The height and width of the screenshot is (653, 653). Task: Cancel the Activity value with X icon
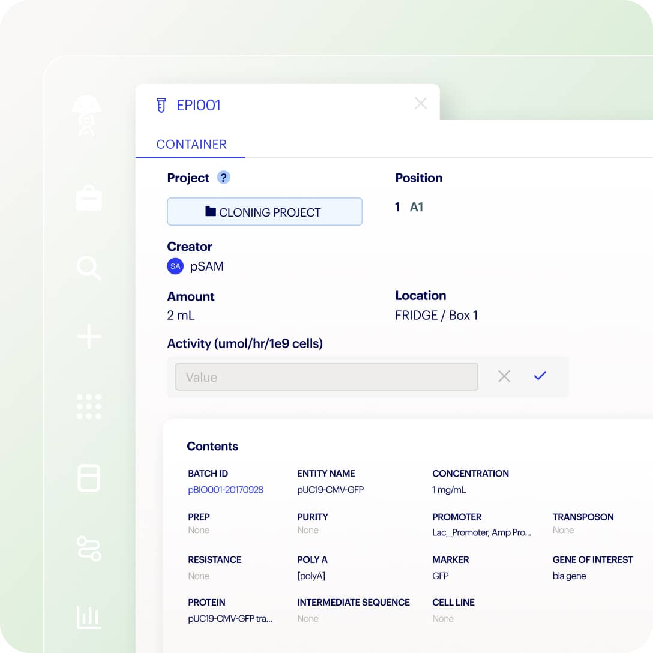pyautogui.click(x=504, y=376)
